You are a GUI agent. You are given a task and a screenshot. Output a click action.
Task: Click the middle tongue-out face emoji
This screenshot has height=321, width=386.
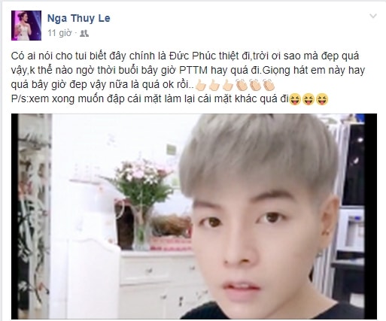(308, 99)
